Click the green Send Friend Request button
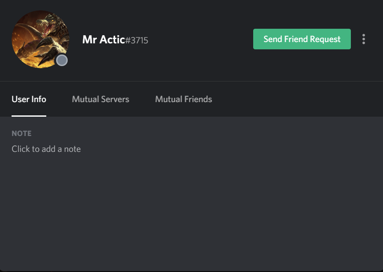383x272 pixels. pos(302,39)
